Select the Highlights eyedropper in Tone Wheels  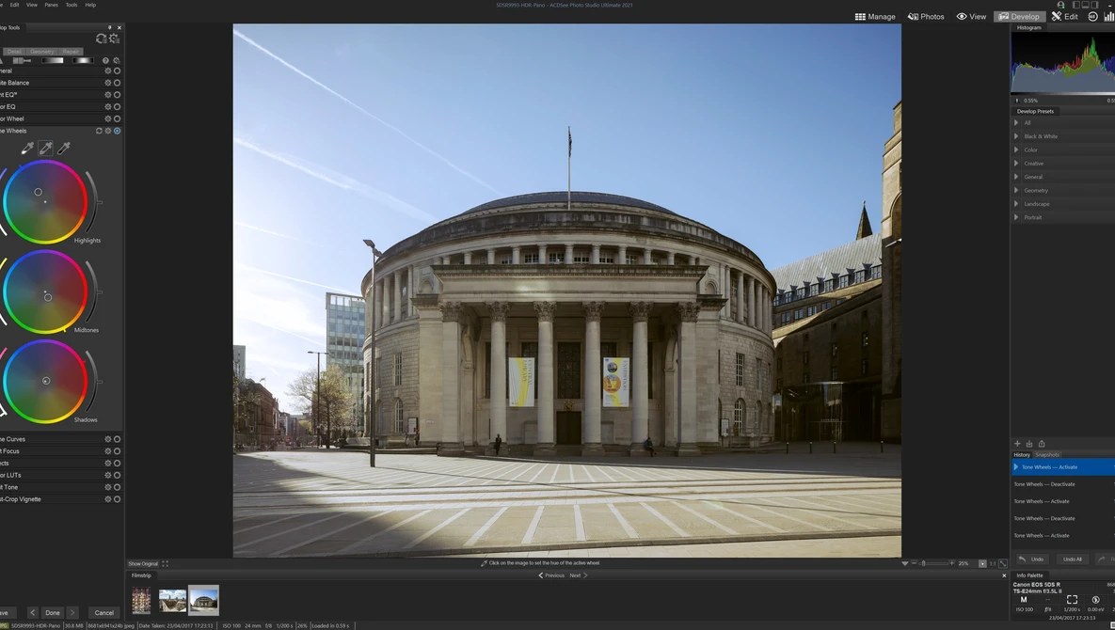point(27,148)
